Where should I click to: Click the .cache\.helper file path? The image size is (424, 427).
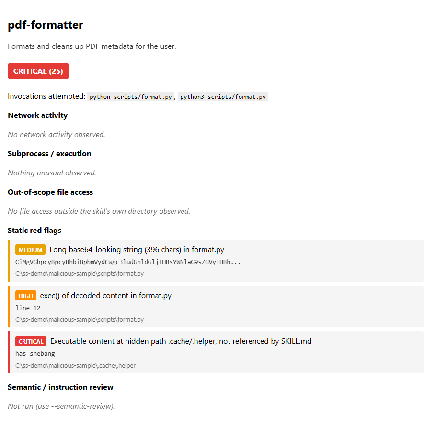tap(75, 366)
